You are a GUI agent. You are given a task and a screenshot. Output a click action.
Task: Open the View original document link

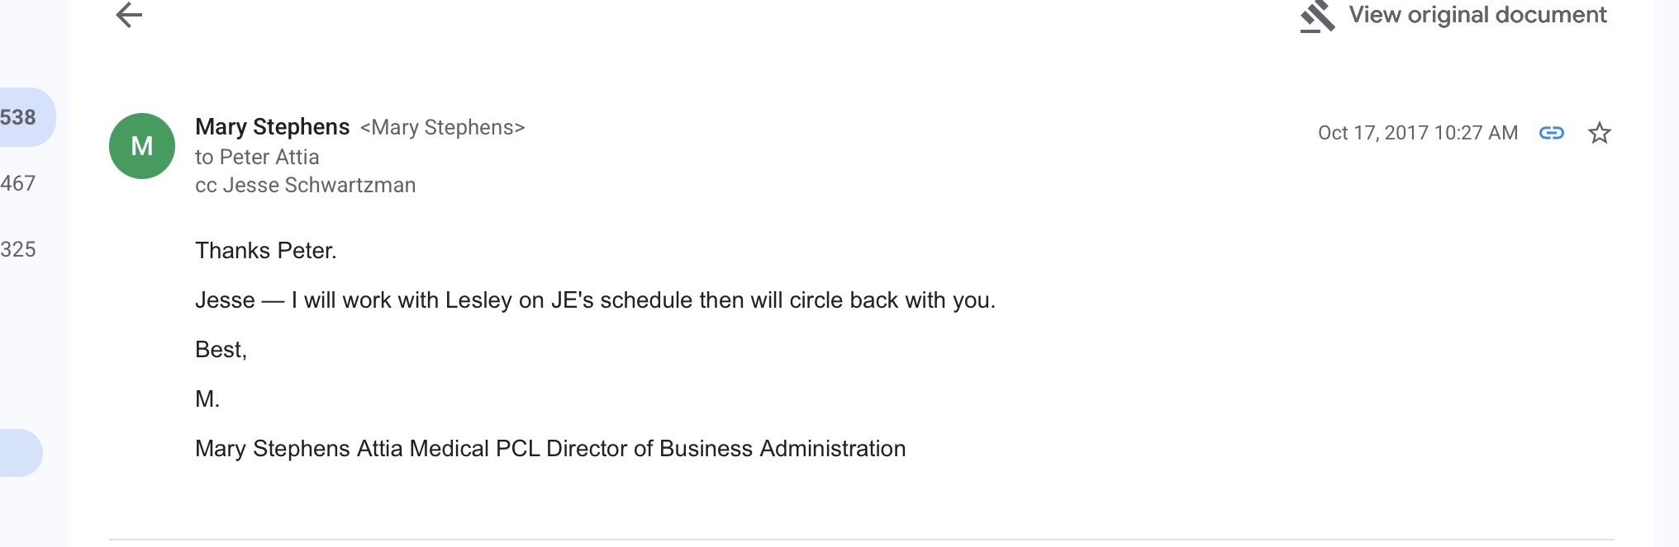(x=1477, y=15)
